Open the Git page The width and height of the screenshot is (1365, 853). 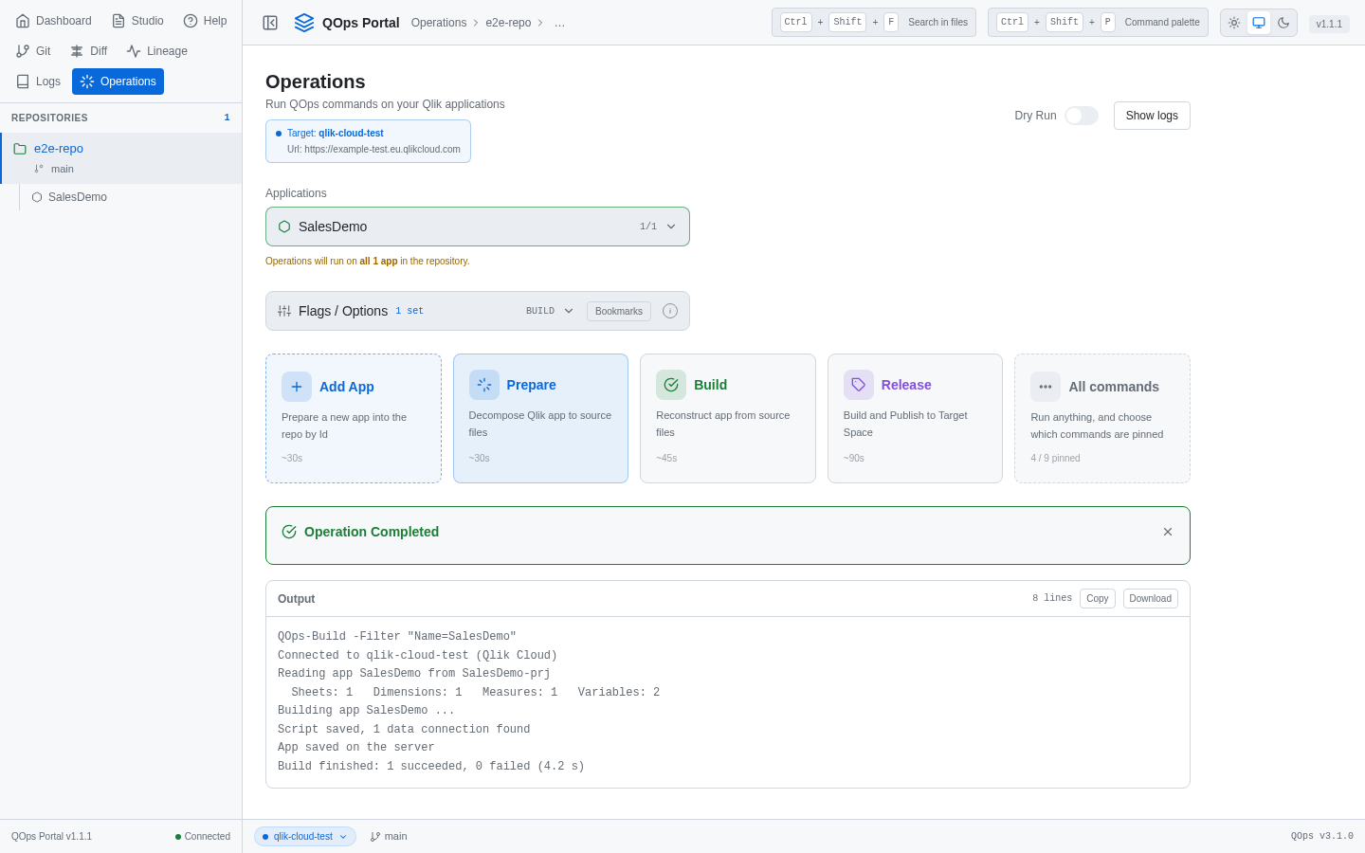coord(33,51)
